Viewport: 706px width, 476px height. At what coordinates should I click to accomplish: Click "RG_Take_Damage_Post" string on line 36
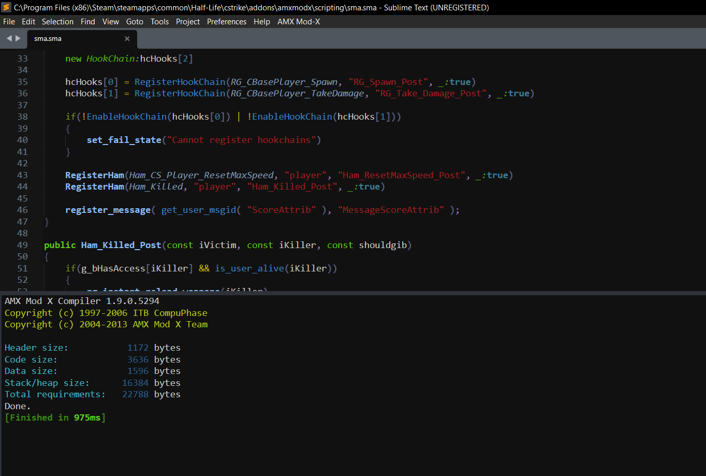431,93
